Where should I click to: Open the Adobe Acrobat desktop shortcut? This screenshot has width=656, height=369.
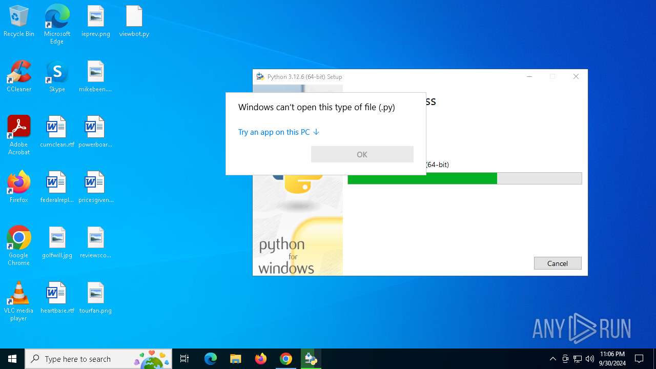pos(19,135)
